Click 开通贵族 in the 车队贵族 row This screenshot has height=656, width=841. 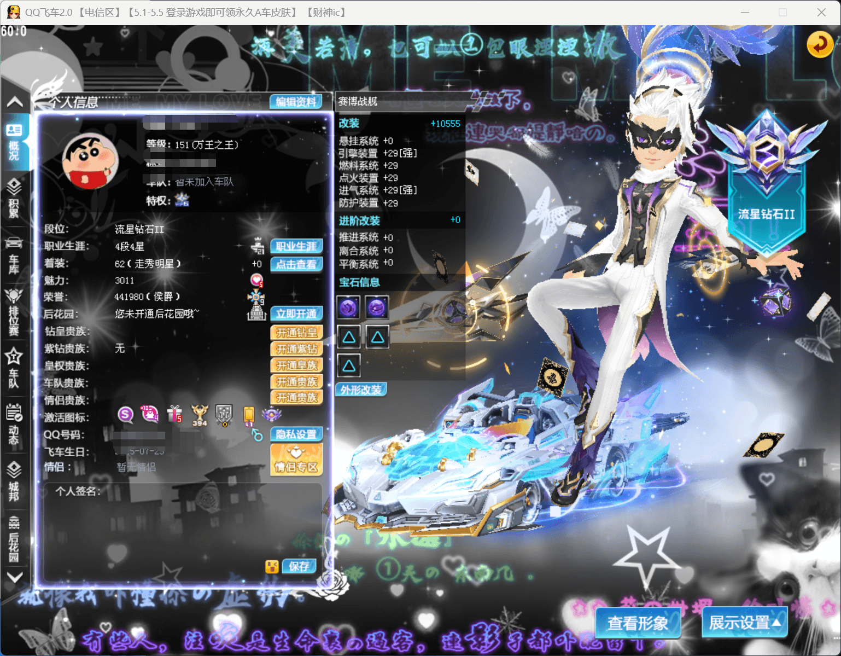tap(296, 381)
